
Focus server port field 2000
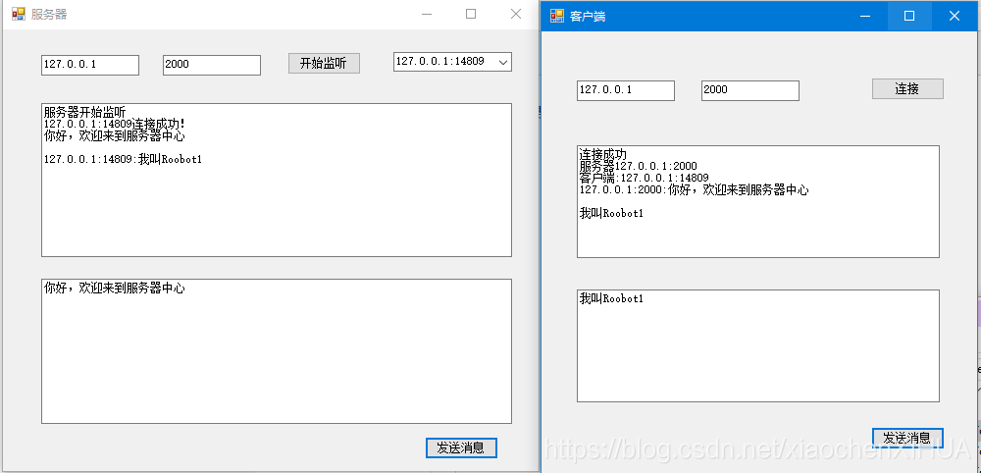coord(212,65)
